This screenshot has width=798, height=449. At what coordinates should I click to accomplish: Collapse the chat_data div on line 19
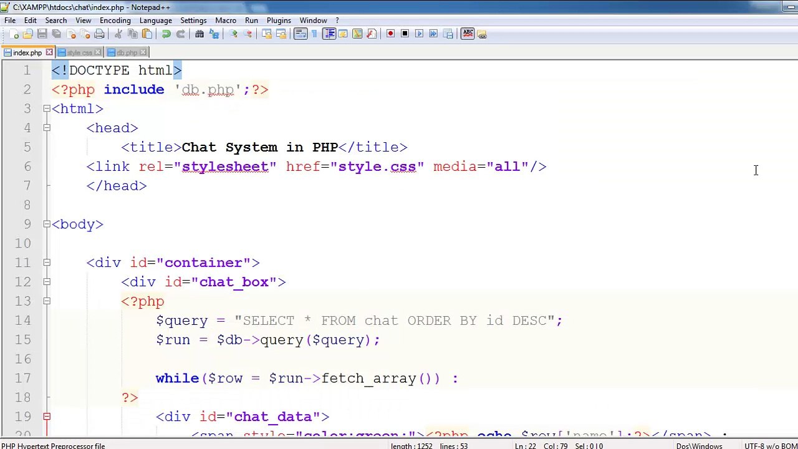click(x=47, y=417)
